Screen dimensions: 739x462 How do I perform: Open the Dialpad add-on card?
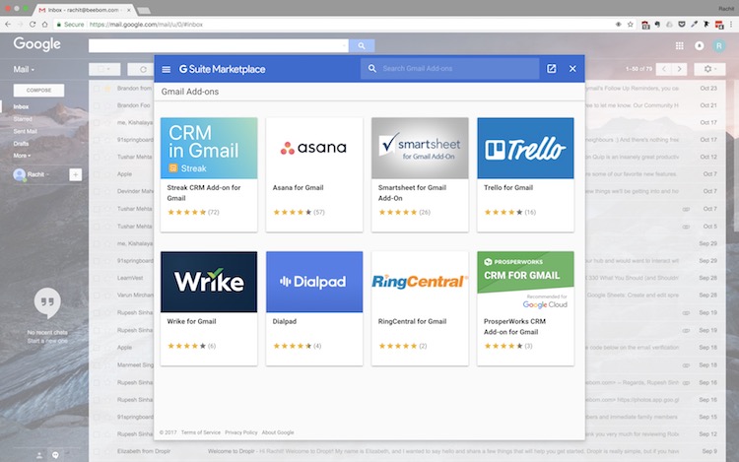click(x=314, y=308)
